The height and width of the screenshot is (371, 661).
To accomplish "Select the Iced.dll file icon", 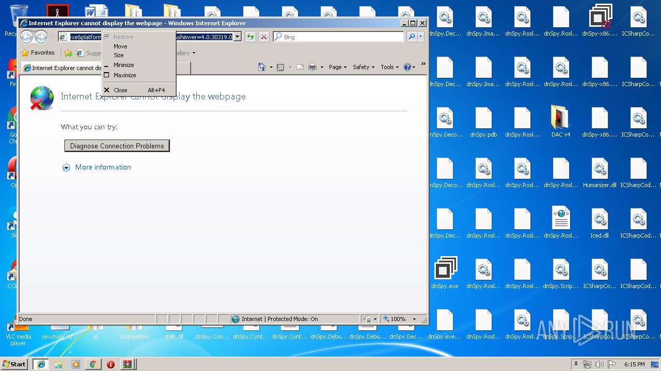I will (600, 223).
